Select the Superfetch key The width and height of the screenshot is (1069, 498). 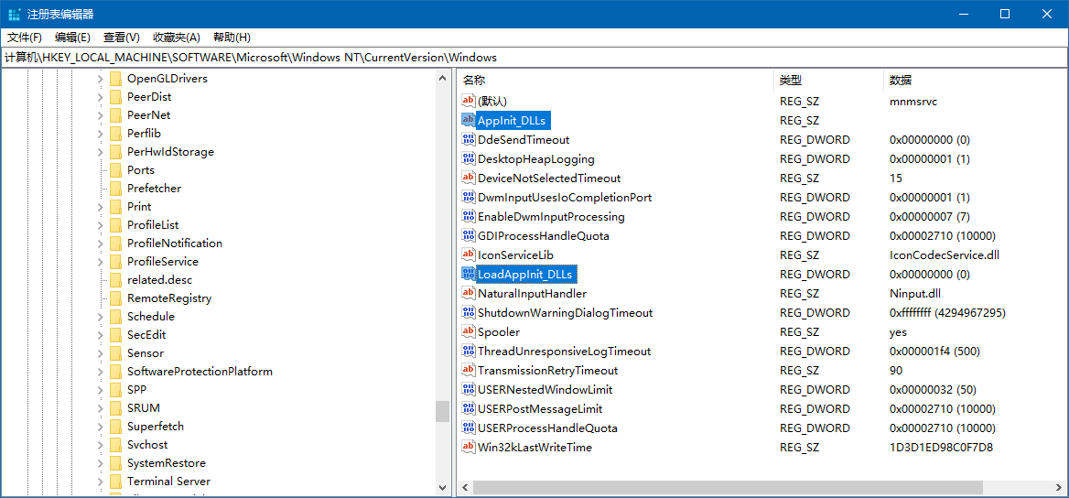(155, 427)
